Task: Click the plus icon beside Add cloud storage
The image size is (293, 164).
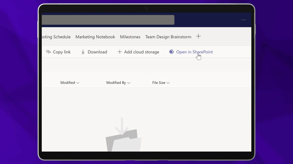Action: click(119, 52)
